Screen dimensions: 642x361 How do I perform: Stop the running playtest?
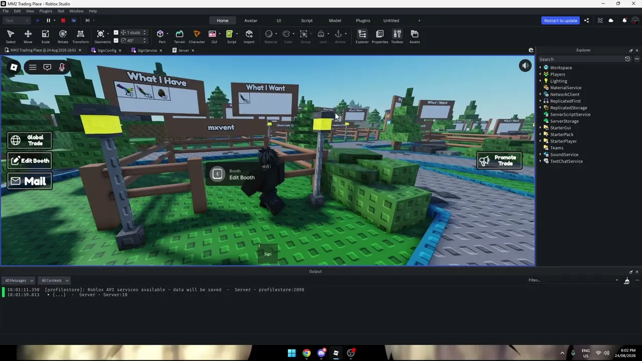(x=63, y=21)
